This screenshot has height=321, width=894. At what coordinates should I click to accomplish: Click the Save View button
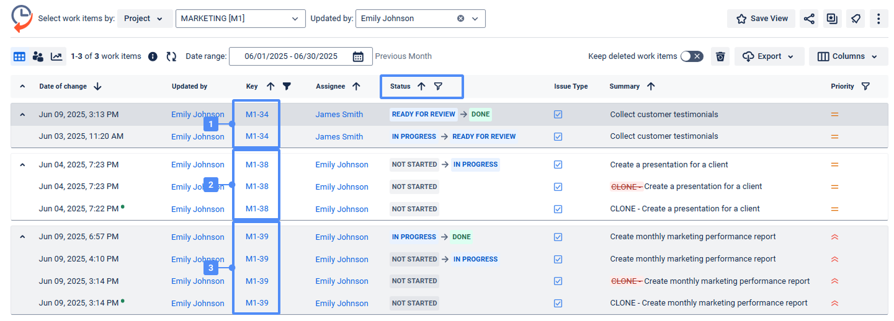762,19
